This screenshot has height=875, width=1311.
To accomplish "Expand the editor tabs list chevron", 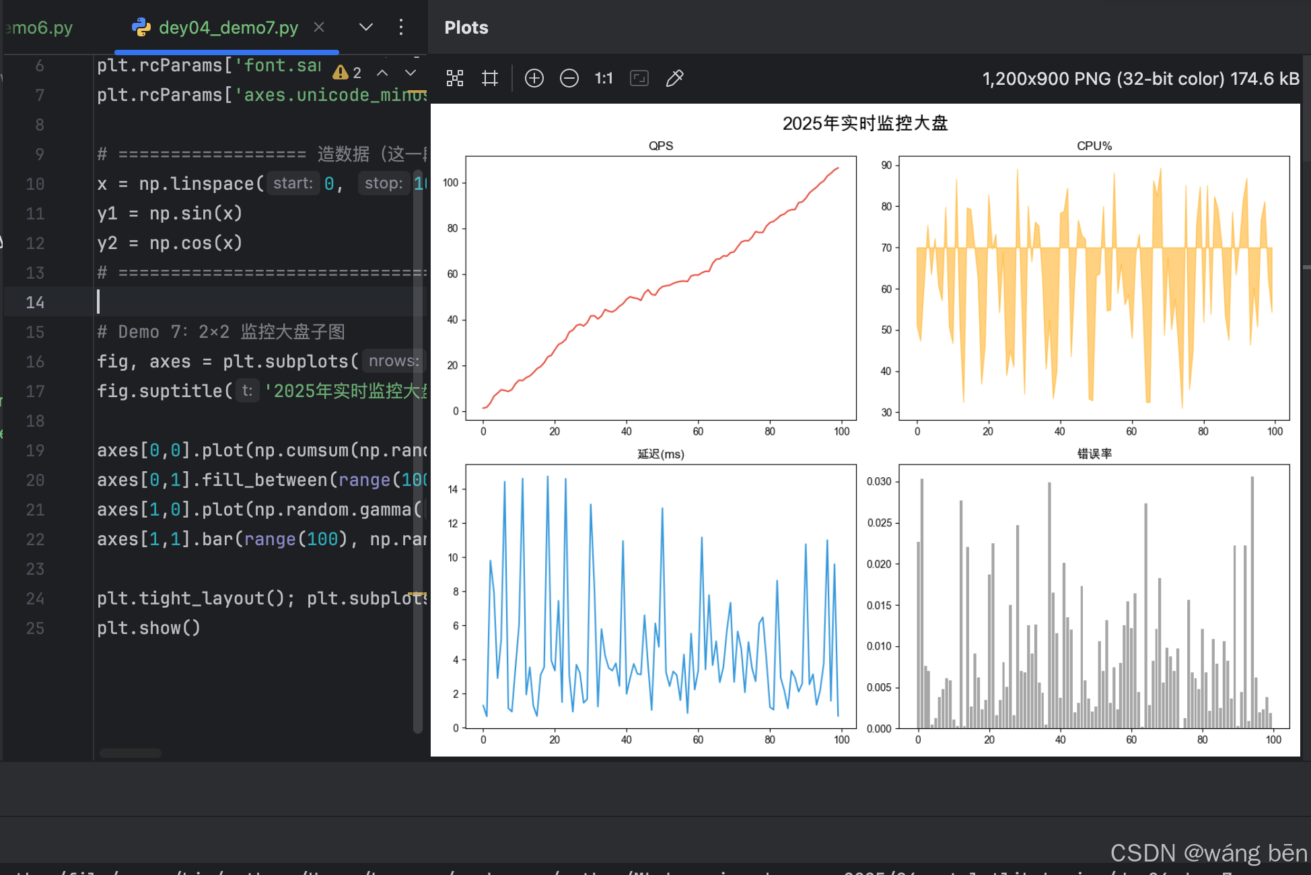I will 366,28.
